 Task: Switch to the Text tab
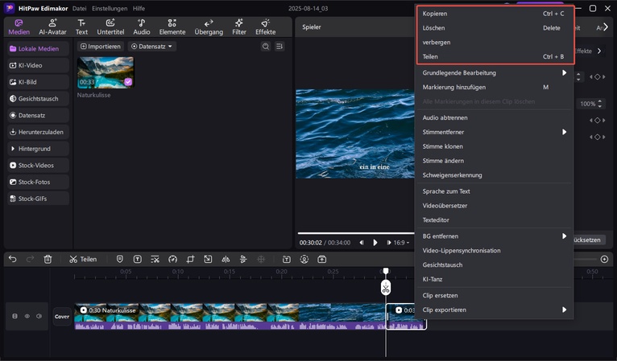pyautogui.click(x=81, y=27)
